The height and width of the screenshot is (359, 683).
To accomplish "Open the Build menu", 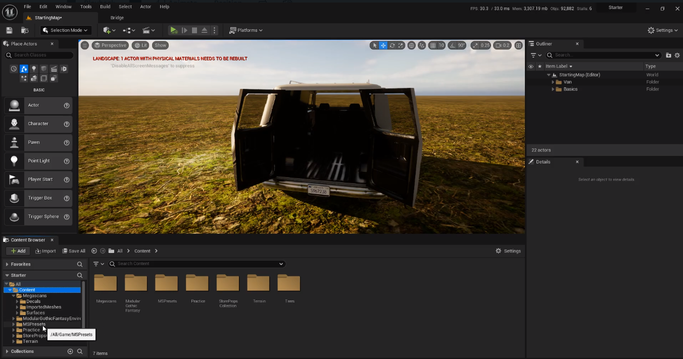I will click(105, 7).
